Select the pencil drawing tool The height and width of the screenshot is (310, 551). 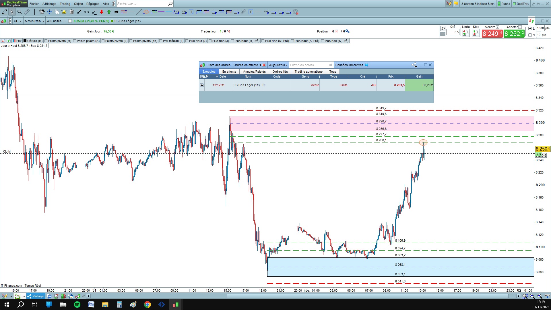5,12
